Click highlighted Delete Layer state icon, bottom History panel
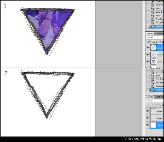This screenshot has width=164, height=142. 153,90
